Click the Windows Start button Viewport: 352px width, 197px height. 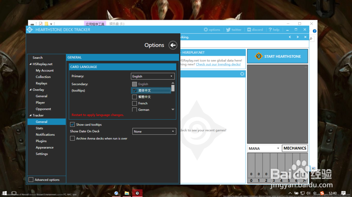(x=4, y=193)
